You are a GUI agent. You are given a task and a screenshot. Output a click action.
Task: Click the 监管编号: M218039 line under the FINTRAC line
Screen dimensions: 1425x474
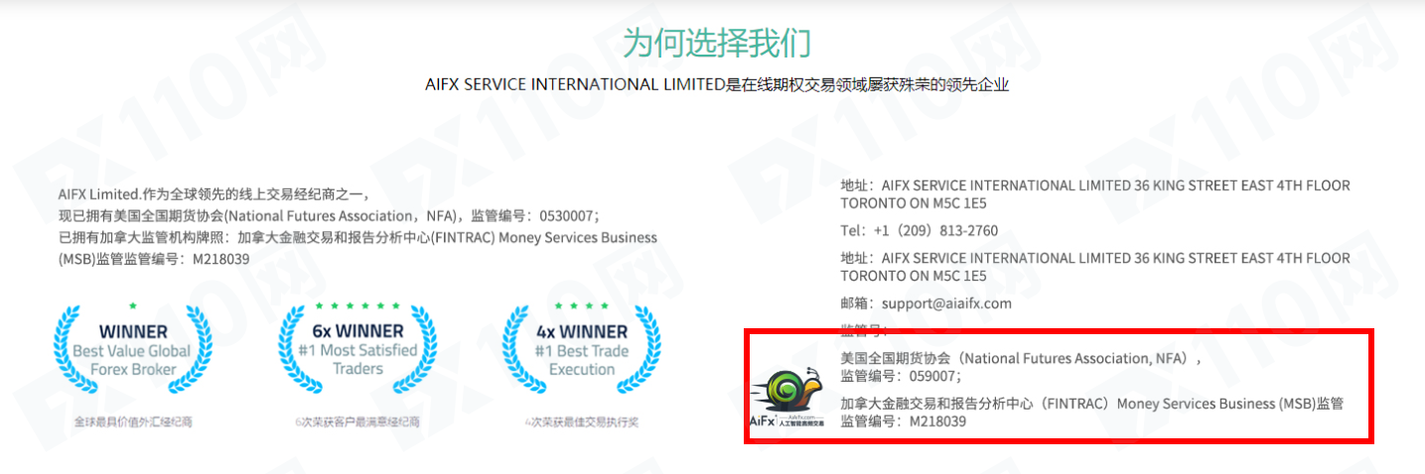(x=903, y=421)
